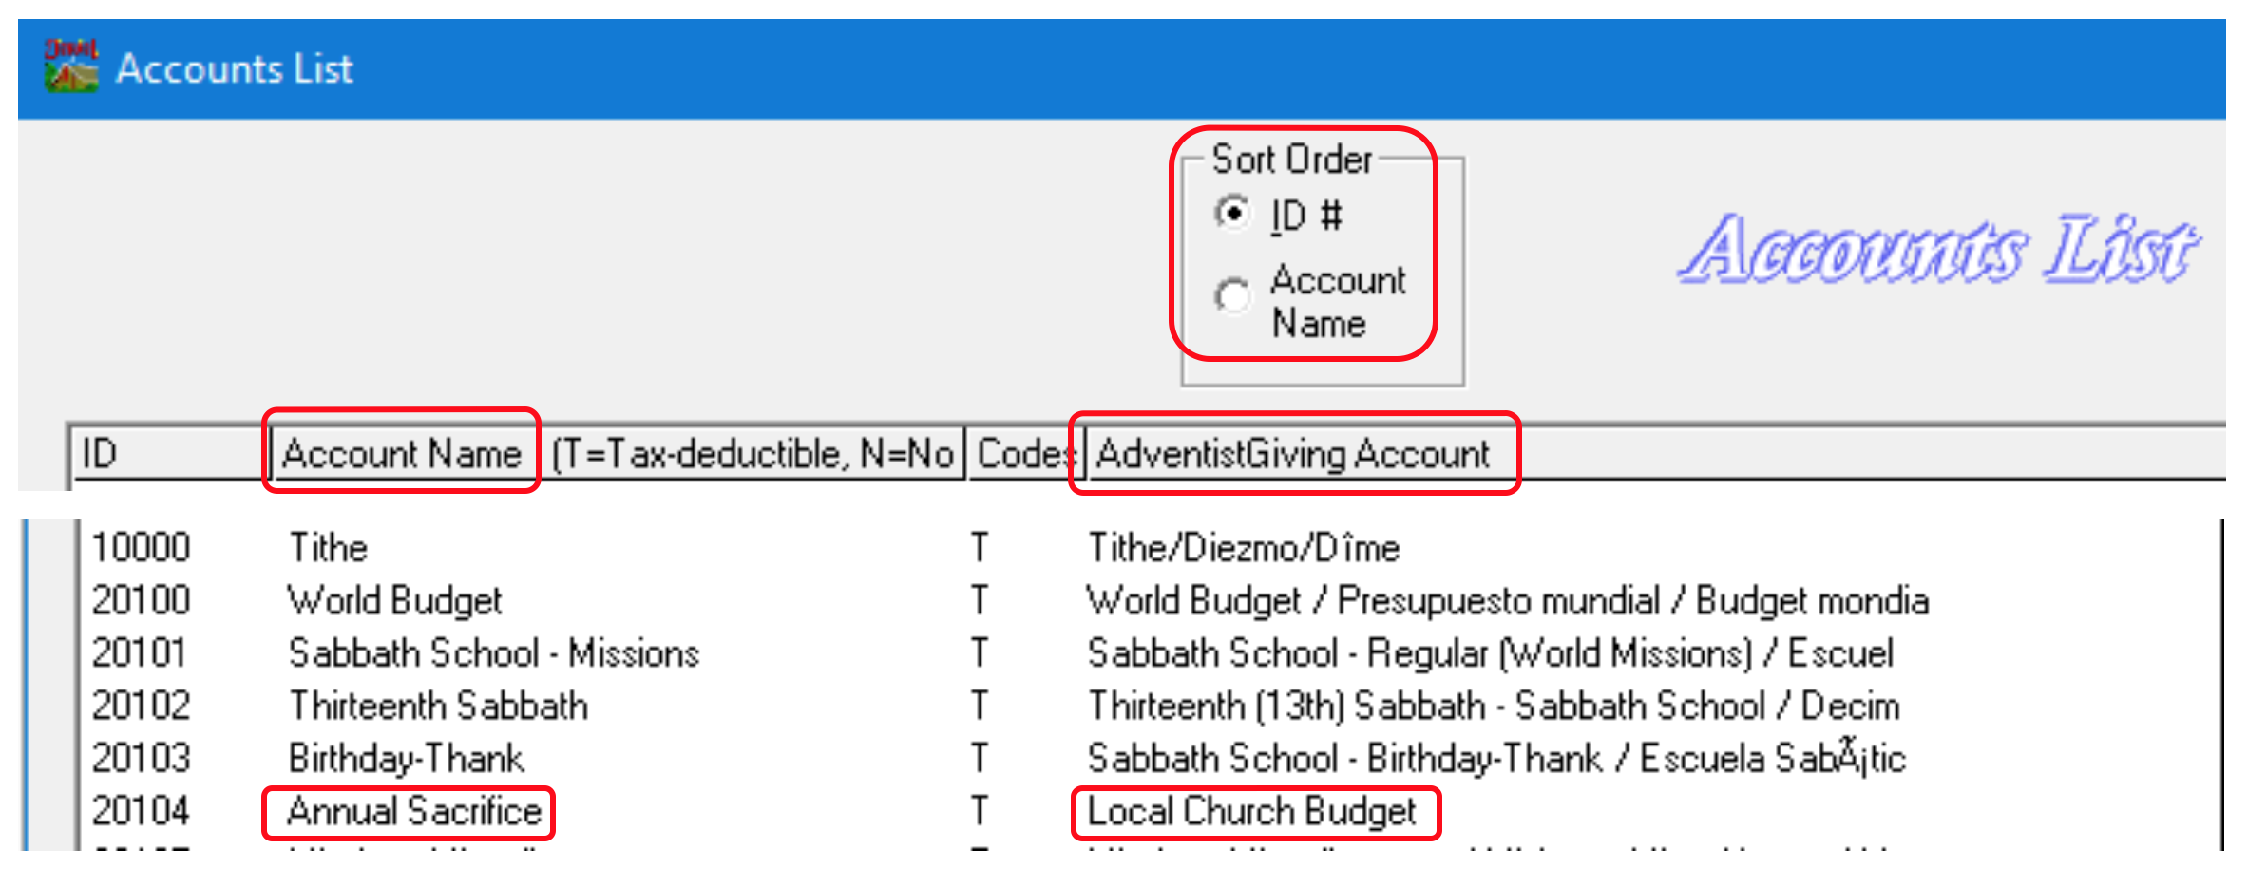Click the Tax-deductible column header
Viewport: 2248px width, 887px height.
(753, 454)
